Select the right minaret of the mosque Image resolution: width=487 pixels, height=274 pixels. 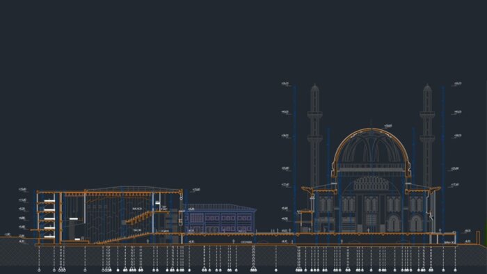click(x=427, y=136)
